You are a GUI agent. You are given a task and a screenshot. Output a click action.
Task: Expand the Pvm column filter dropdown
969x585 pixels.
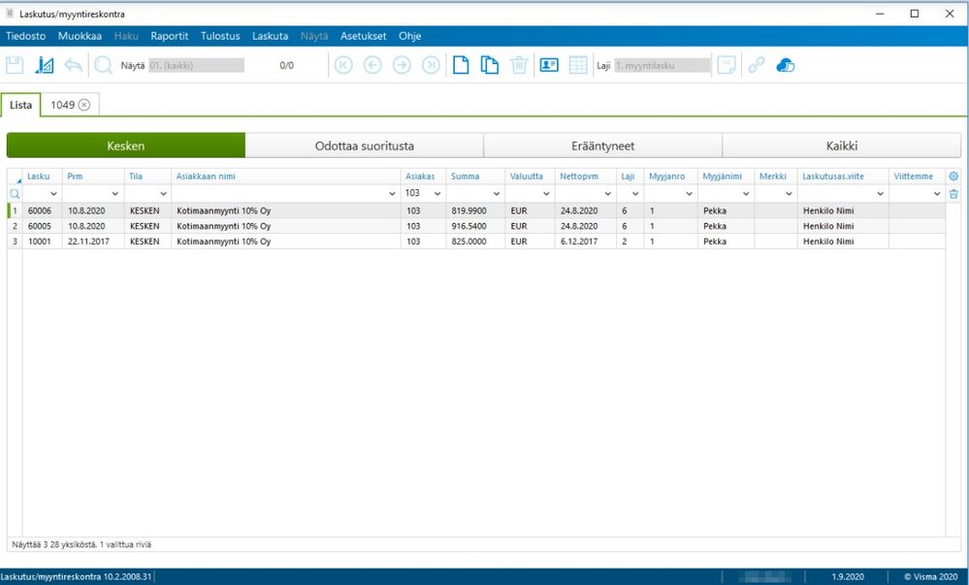click(115, 194)
